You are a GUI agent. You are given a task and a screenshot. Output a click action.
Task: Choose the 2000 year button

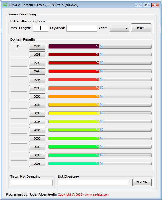pos(37,97)
